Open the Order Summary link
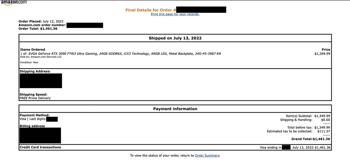The height and width of the screenshot is (163, 350). [x=207, y=156]
